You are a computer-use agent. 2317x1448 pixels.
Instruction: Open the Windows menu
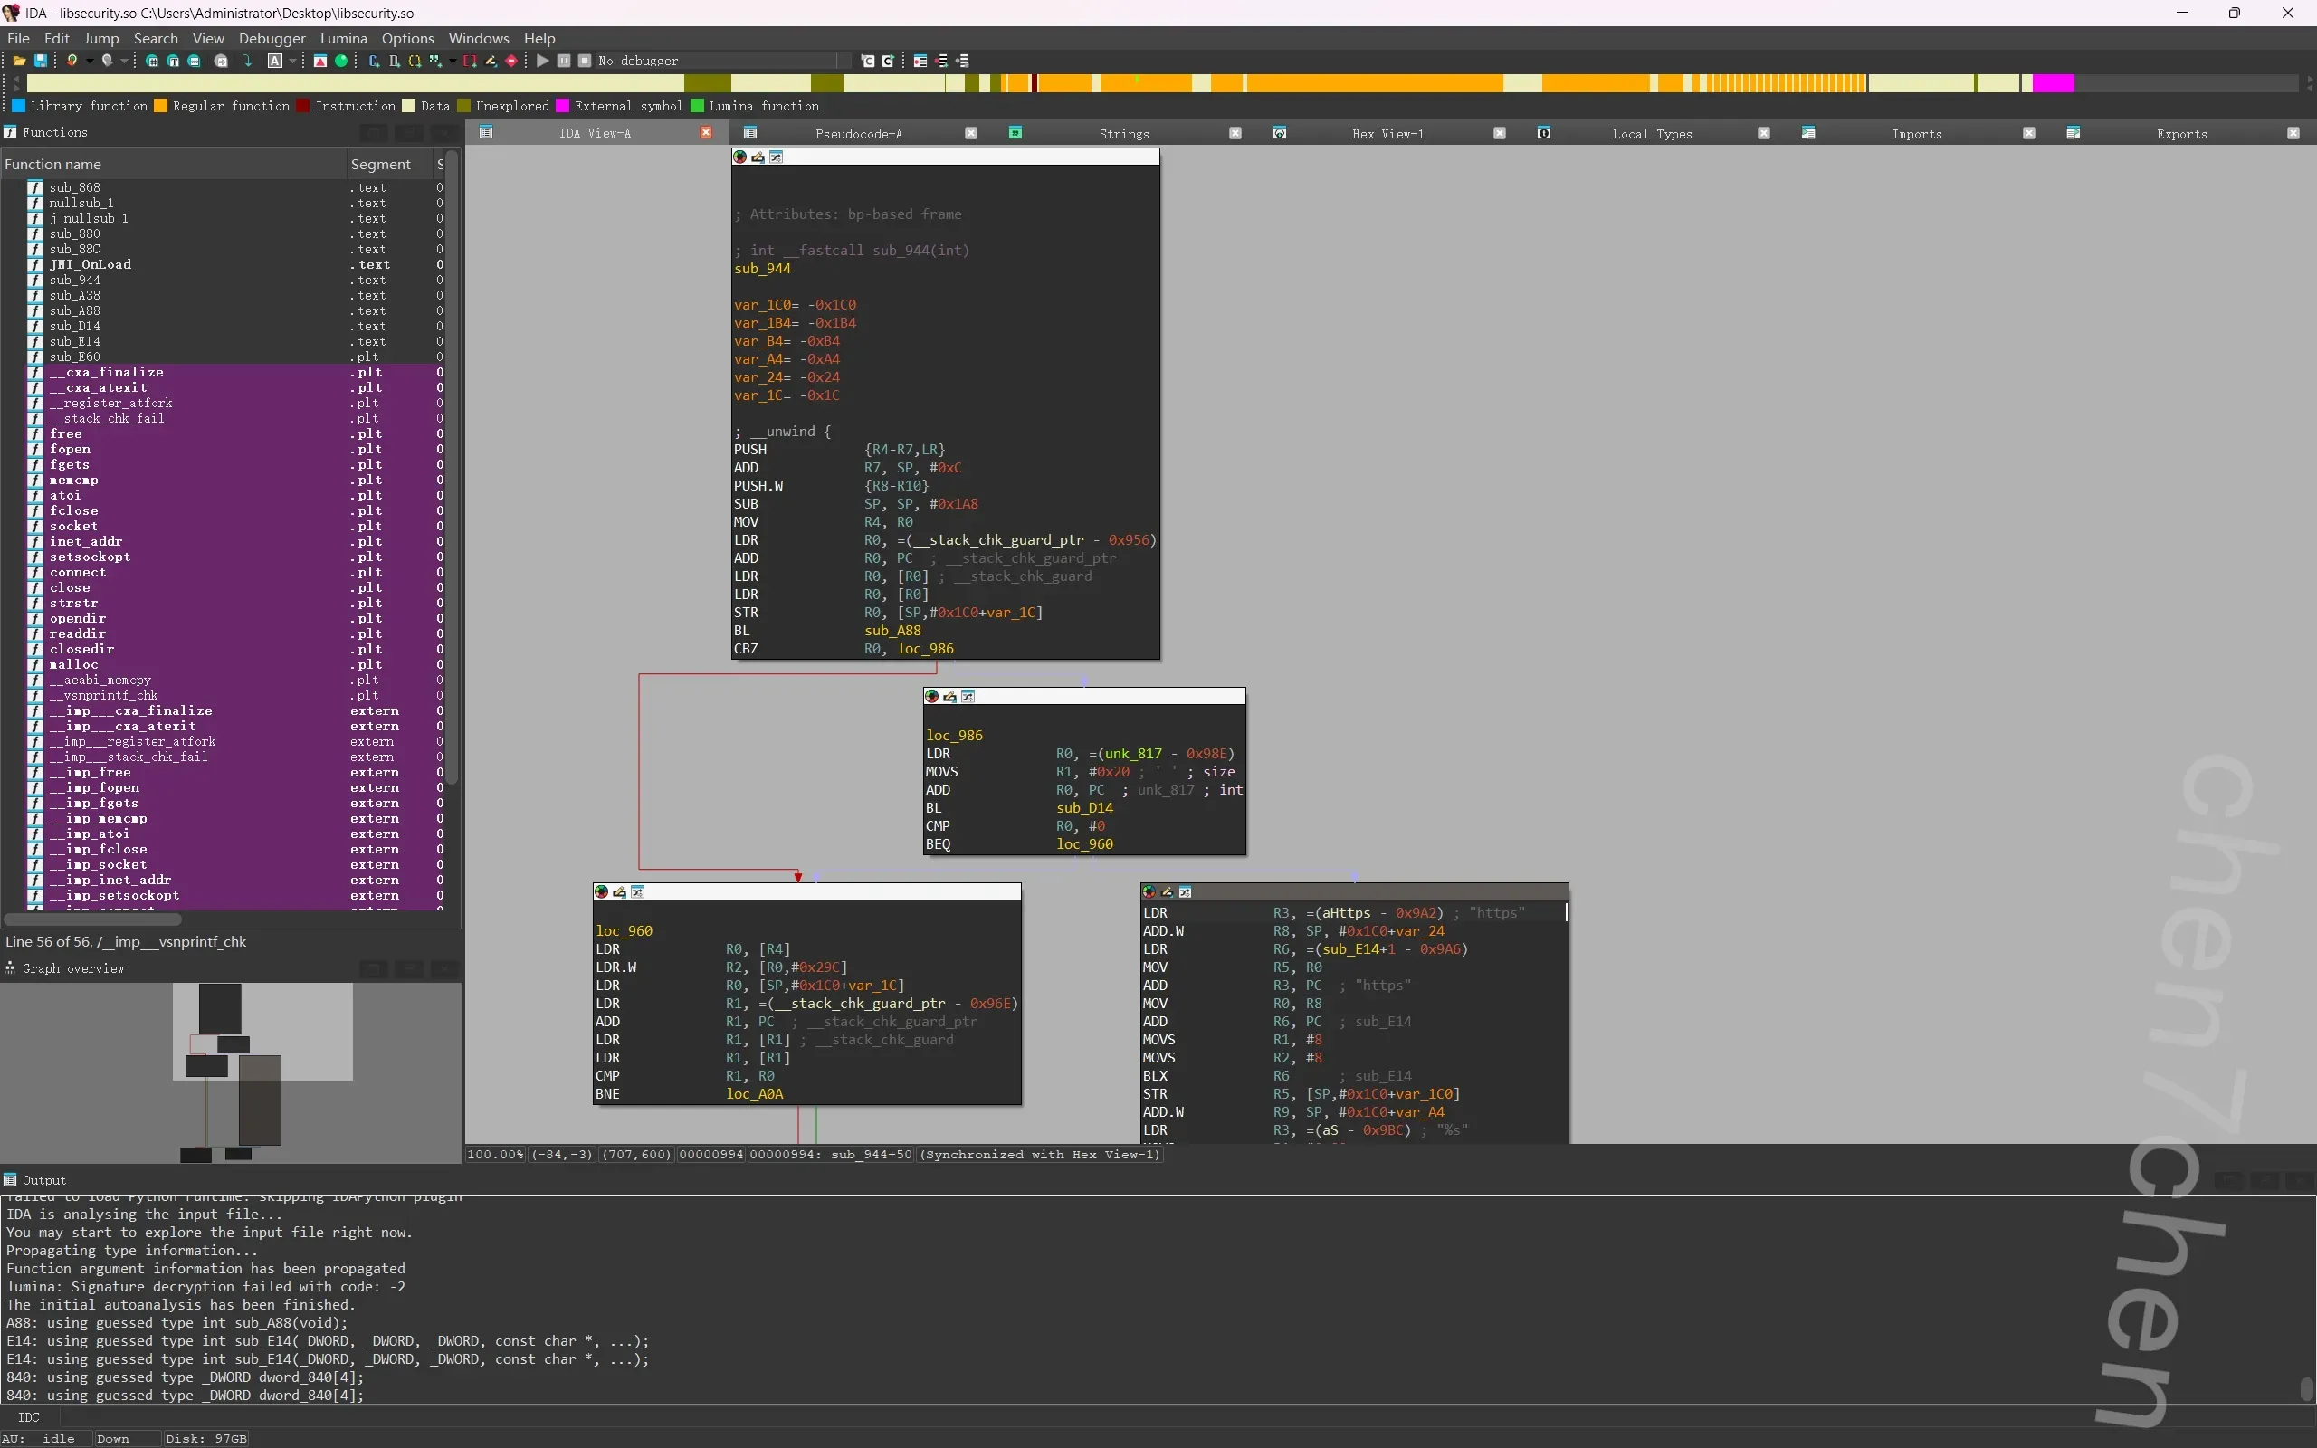point(479,38)
